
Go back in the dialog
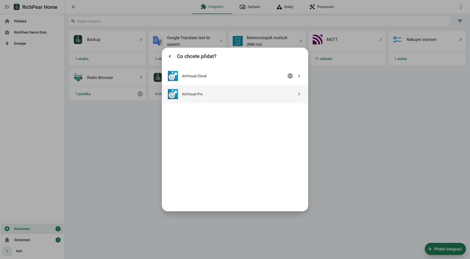(170, 56)
